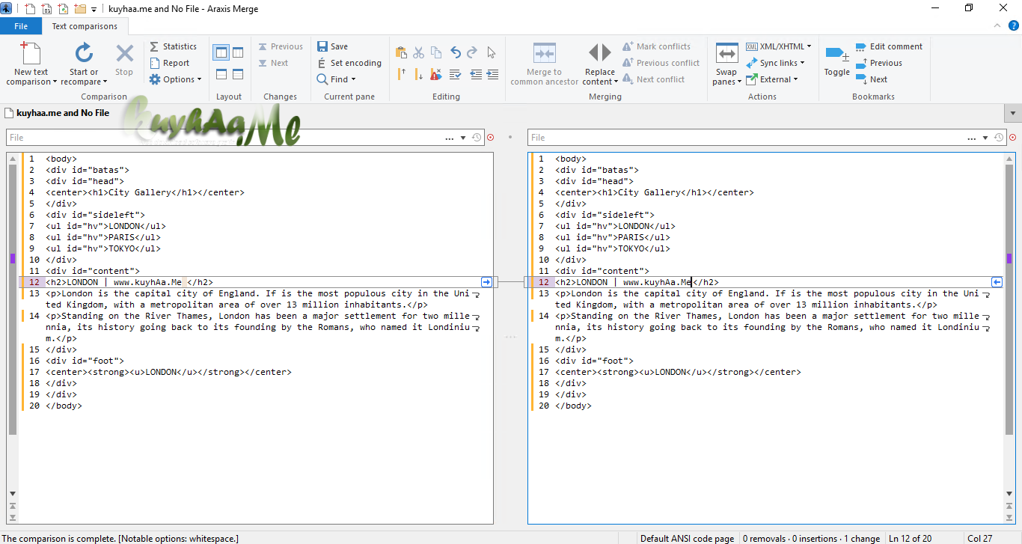Click the orange bar up-arrow editing icon
1022x544 pixels.
pos(401,74)
